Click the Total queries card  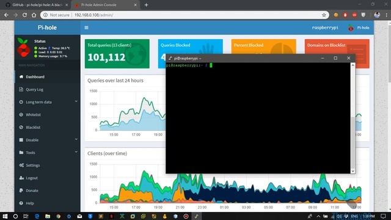(x=117, y=54)
